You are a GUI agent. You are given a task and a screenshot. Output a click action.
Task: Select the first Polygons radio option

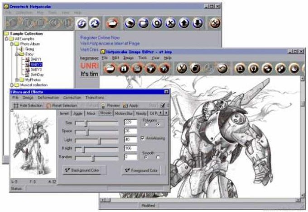146,124
